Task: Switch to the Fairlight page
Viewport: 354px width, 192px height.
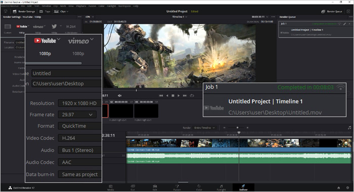Action: [x=222, y=188]
